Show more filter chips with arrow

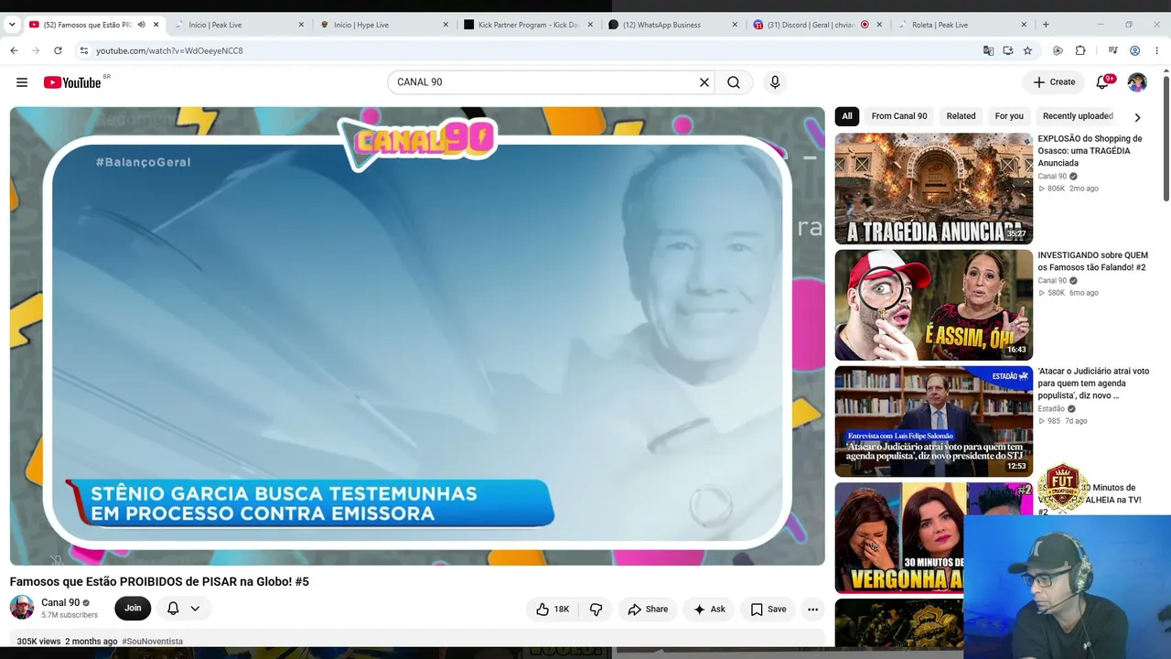tap(1137, 117)
